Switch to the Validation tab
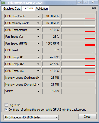Viewport: 99px width, 123px height. click(x=42, y=9)
